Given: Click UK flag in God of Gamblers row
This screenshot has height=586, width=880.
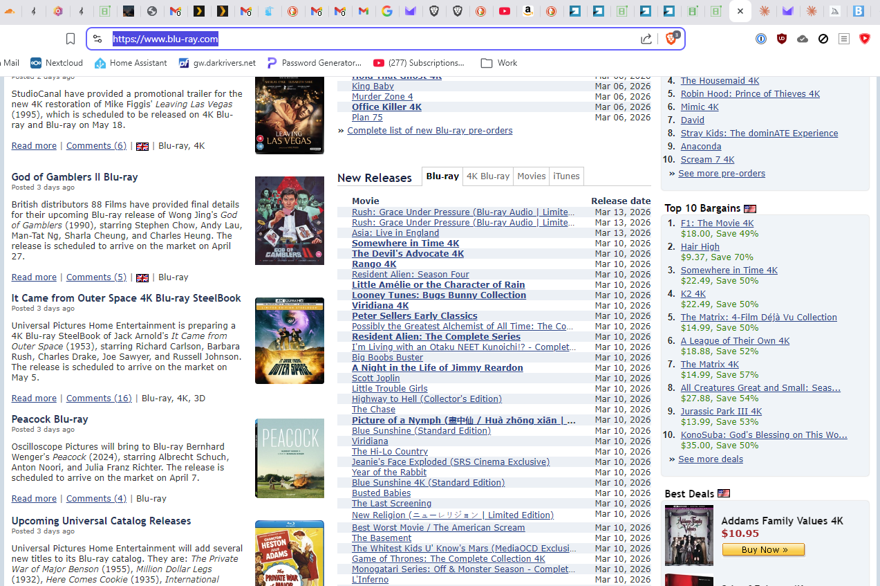Looking at the screenshot, I should coord(142,277).
